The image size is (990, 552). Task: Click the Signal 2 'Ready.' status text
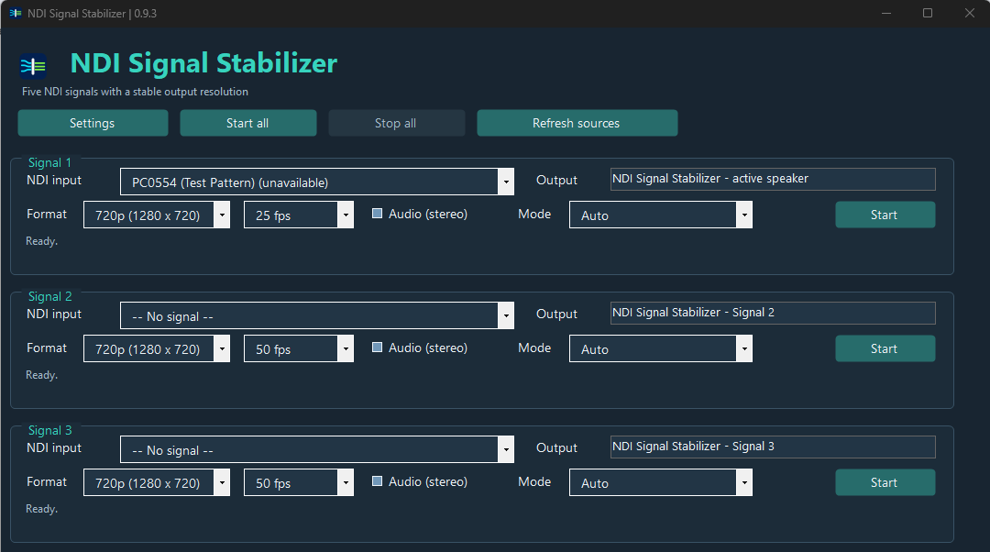coord(41,375)
